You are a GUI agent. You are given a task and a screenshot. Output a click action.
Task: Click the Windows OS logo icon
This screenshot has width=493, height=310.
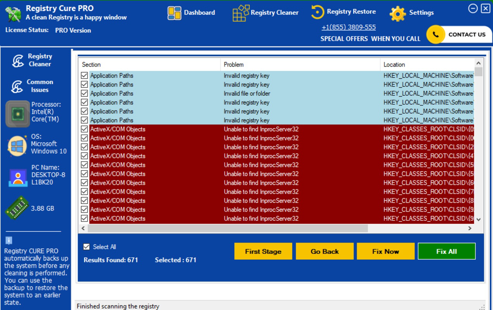tap(17, 146)
